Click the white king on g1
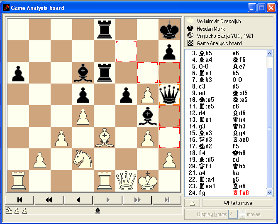 (x=148, y=180)
